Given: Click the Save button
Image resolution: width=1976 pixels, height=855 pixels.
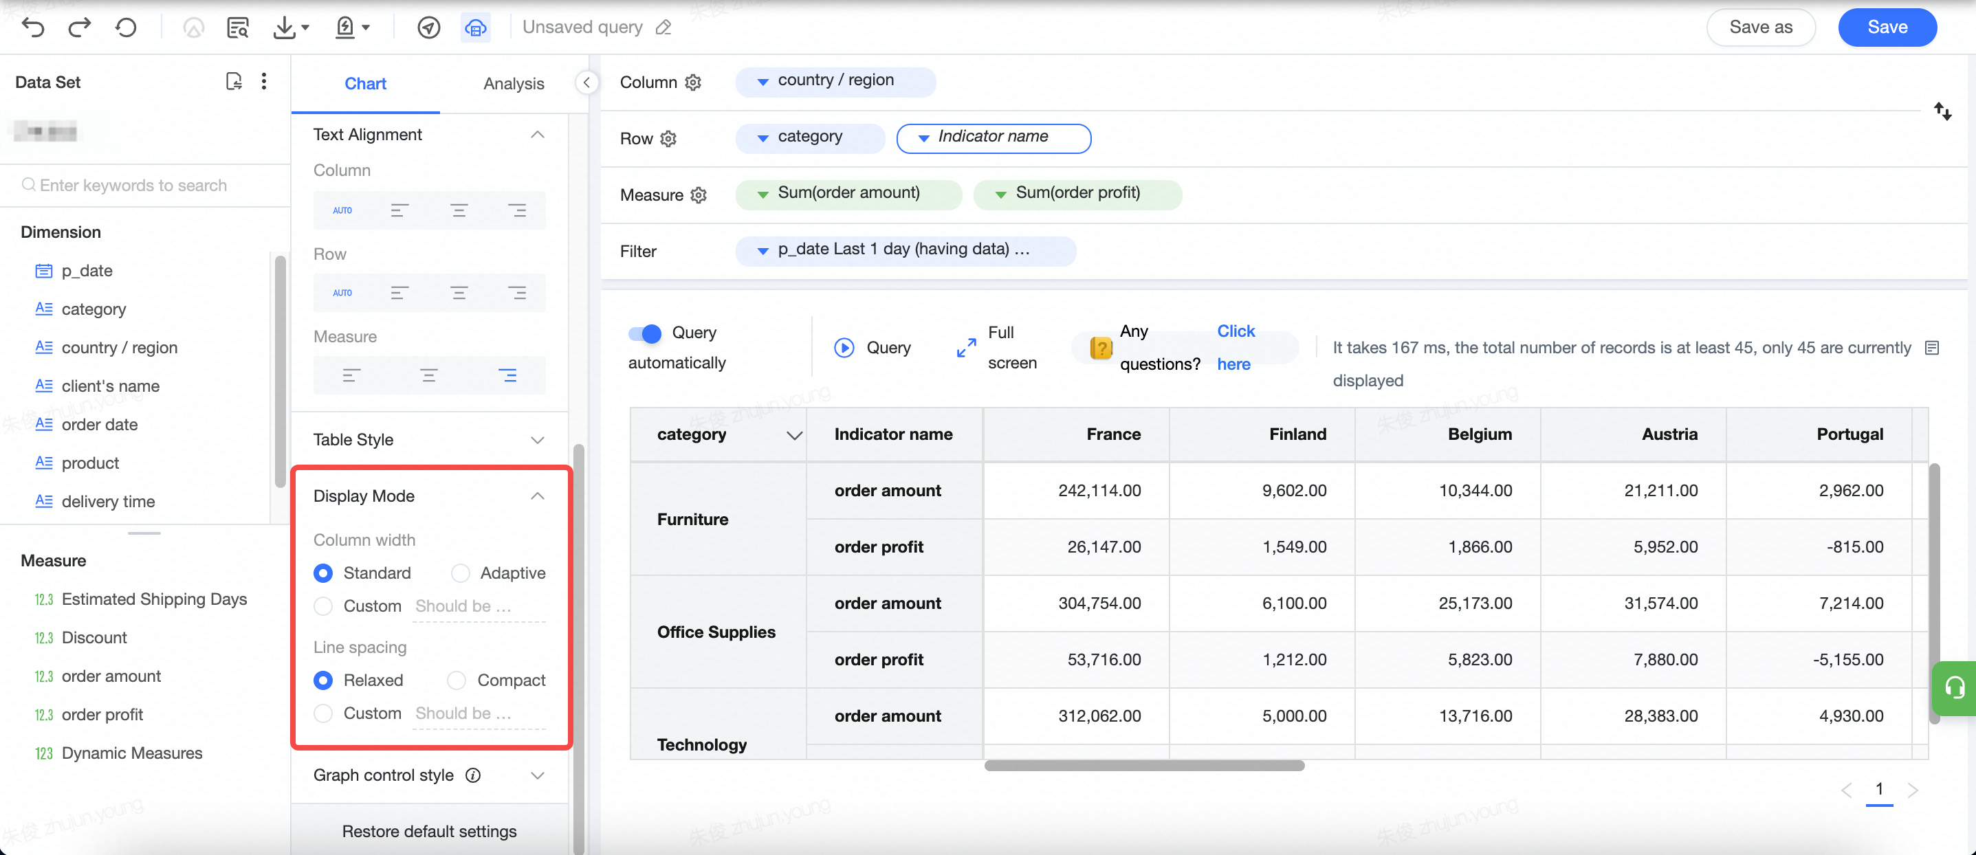Looking at the screenshot, I should point(1887,27).
